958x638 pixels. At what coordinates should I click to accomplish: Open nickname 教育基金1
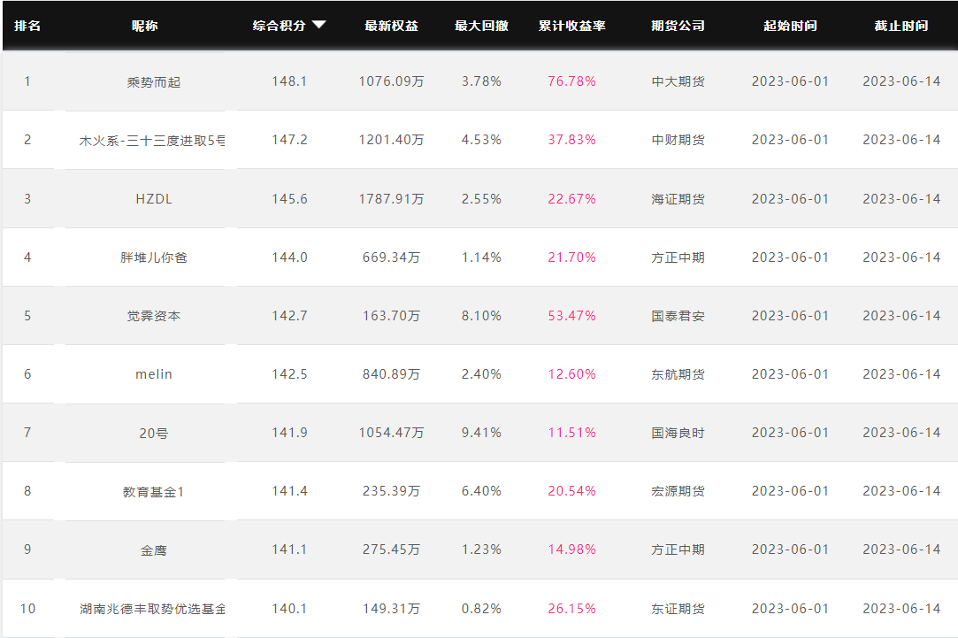coord(153,492)
